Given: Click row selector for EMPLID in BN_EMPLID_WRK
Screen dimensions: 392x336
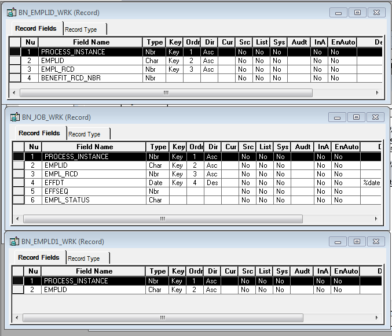Looking at the screenshot, I should (x=15, y=61).
